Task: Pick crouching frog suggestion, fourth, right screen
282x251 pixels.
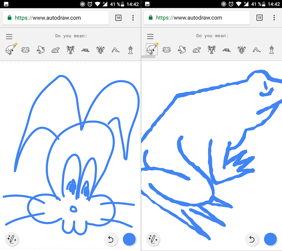Action: [197, 50]
